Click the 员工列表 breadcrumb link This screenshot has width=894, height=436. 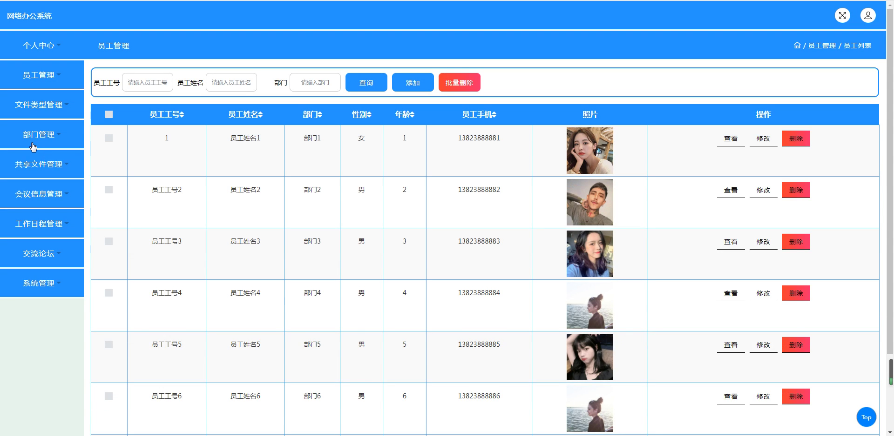[857, 46]
